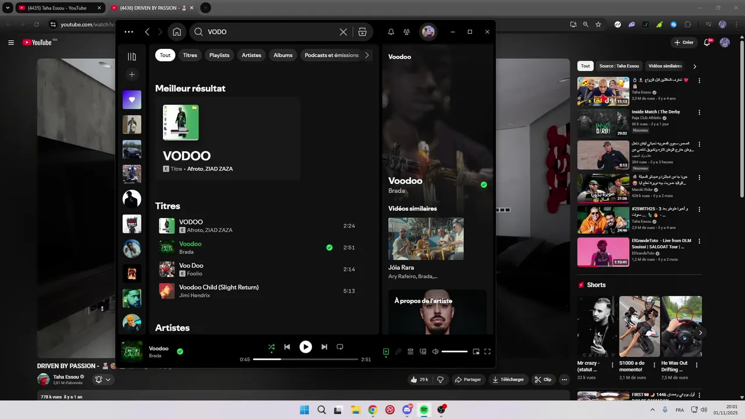Go back in Spotify navigation
745x419 pixels.
[x=147, y=32]
